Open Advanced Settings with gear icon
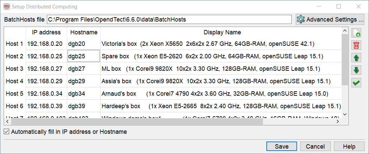 [x=330, y=20]
